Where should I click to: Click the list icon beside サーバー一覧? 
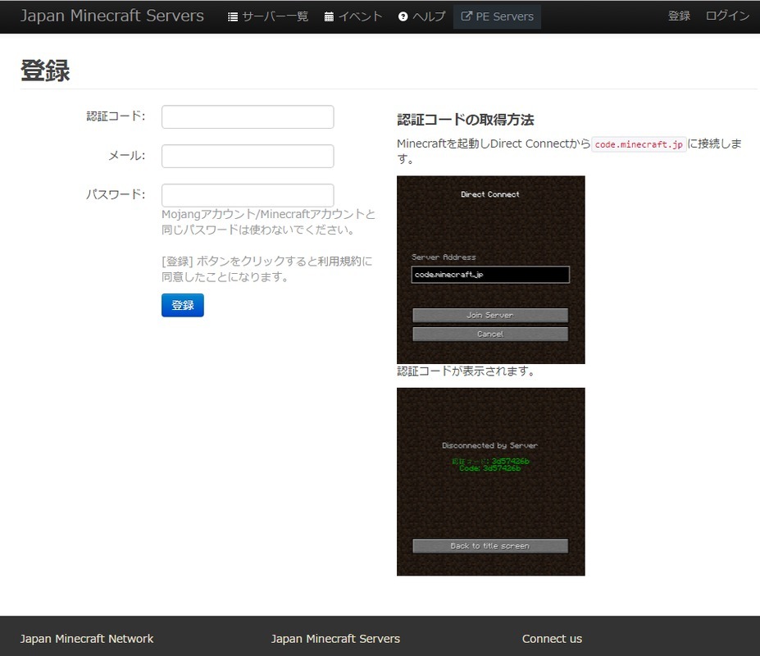[x=233, y=16]
